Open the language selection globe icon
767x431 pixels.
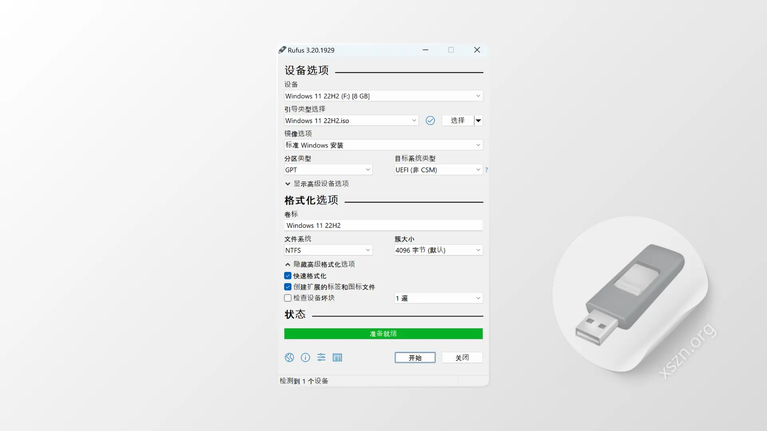(289, 357)
